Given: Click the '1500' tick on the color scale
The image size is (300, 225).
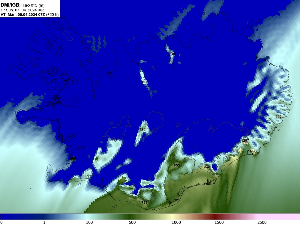Looking at the screenshot, I should [x=219, y=222].
